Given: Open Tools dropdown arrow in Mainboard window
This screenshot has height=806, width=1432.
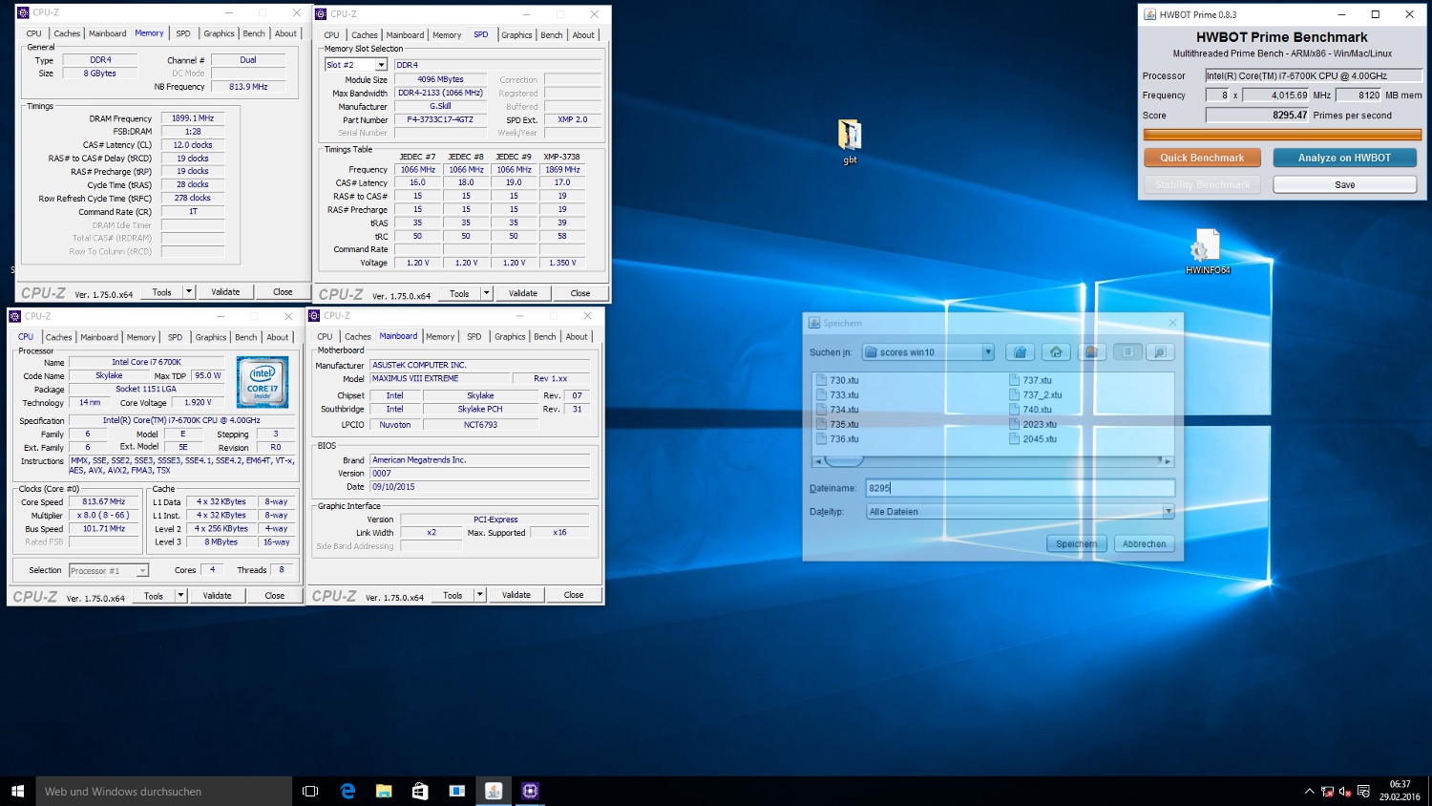Looking at the screenshot, I should (x=479, y=595).
